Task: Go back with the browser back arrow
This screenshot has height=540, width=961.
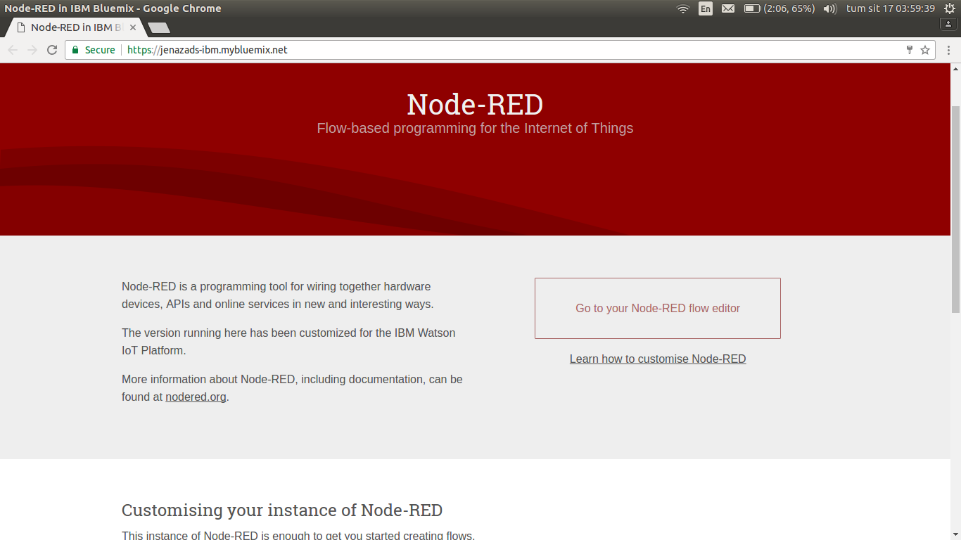Action: click(13, 50)
